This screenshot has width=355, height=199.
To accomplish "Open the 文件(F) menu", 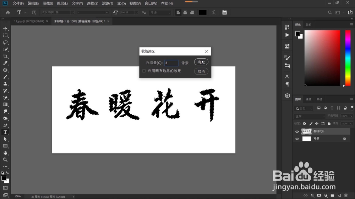I will click(x=18, y=4).
